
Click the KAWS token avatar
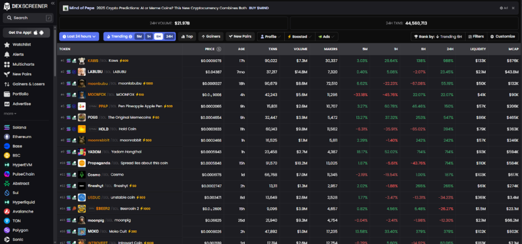click(82, 61)
